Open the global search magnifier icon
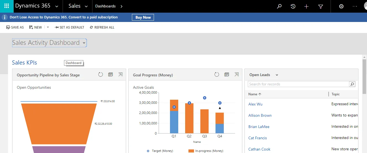The image size is (367, 153). pyautogui.click(x=279, y=6)
